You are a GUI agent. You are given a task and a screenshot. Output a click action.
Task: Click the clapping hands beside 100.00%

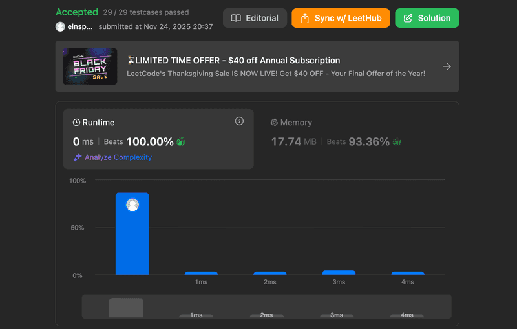(181, 142)
